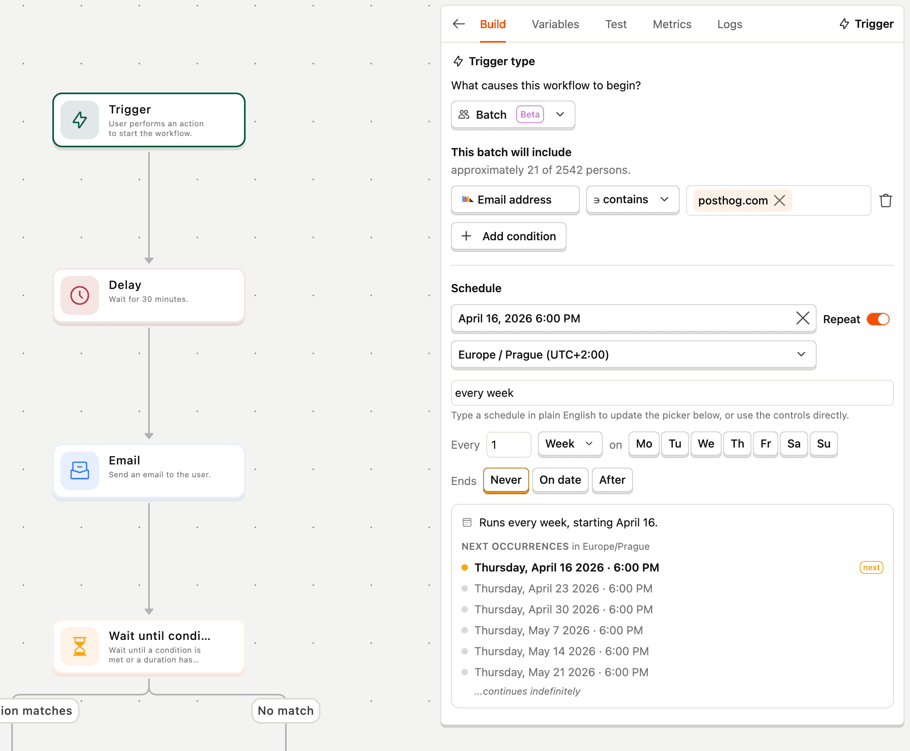Switch to the Test tab
The height and width of the screenshot is (751, 910).
616,24
